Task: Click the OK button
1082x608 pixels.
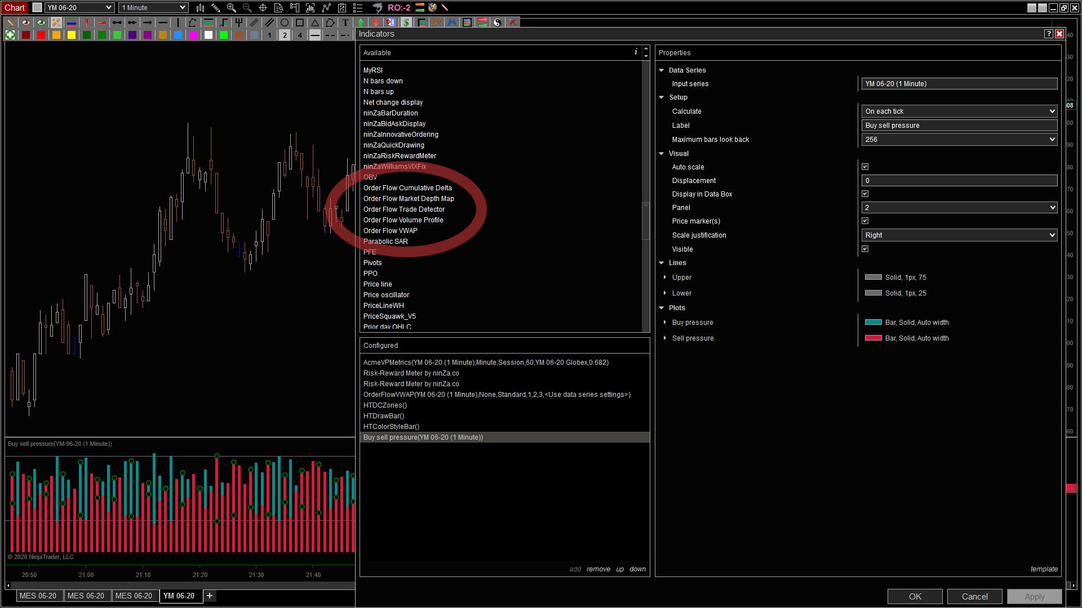Action: [915, 597]
